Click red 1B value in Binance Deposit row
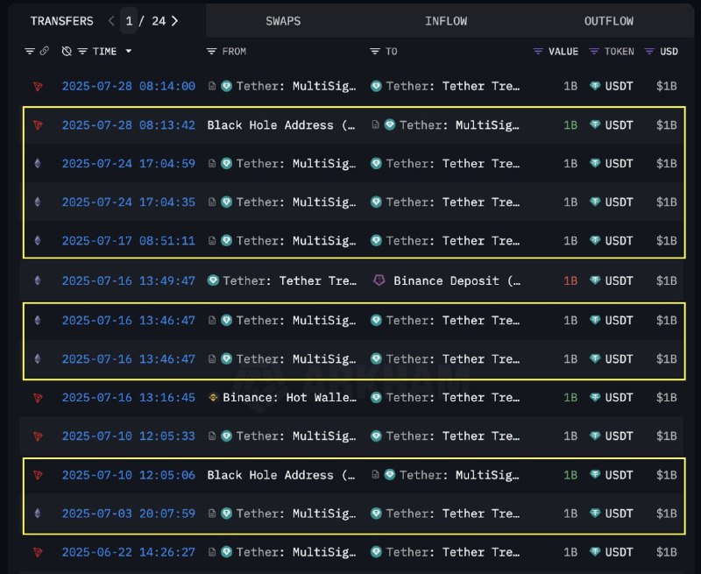The height and width of the screenshot is (574, 701). (x=570, y=280)
